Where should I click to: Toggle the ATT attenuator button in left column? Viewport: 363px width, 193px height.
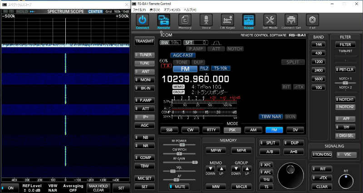(145, 109)
